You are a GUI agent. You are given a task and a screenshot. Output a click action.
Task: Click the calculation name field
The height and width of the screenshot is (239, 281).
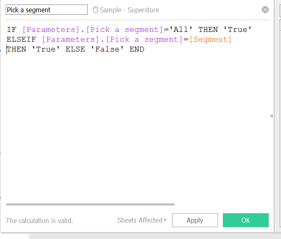point(47,10)
